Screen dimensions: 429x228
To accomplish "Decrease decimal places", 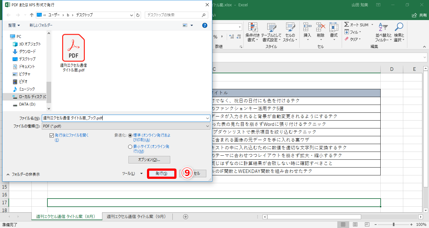I will [239, 37].
